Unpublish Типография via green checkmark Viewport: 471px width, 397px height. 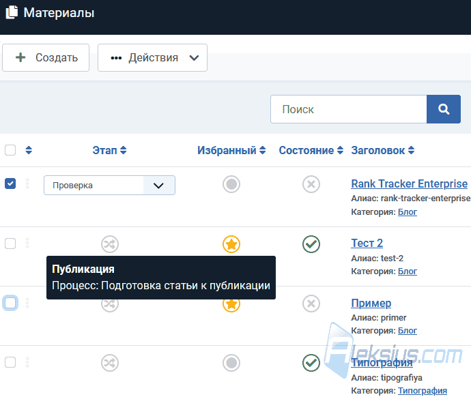point(311,363)
